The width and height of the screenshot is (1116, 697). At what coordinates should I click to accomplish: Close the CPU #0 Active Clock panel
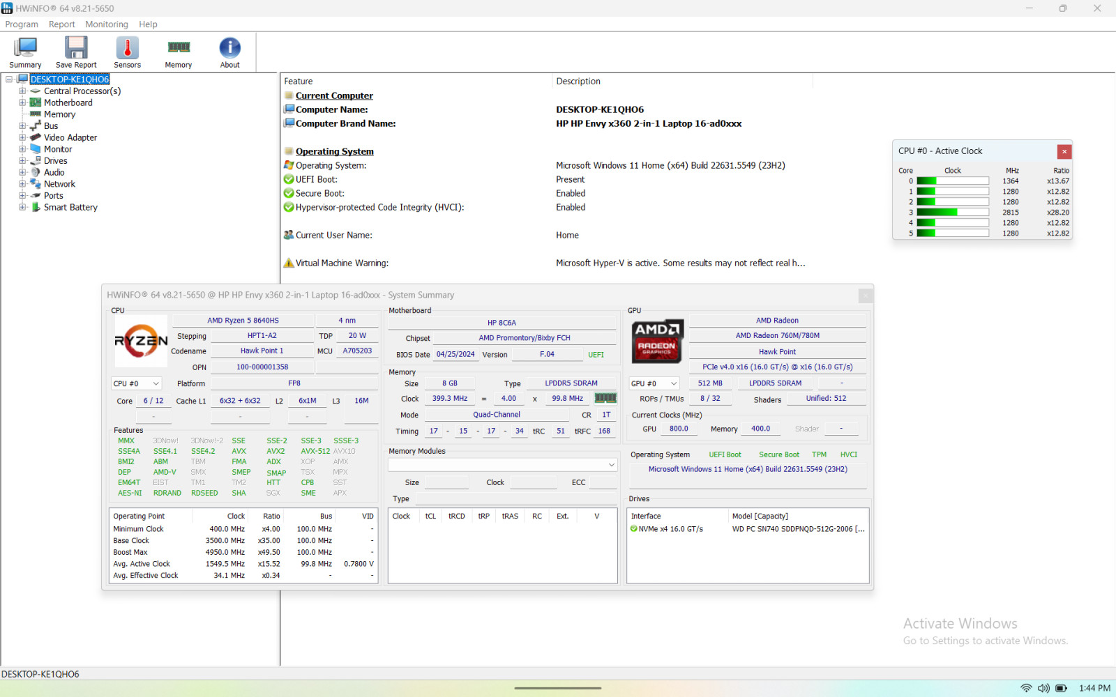pos(1064,151)
